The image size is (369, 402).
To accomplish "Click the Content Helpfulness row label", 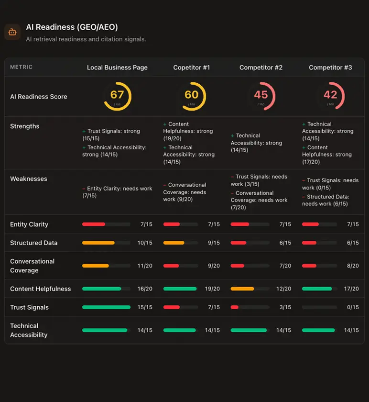I will tap(41, 289).
